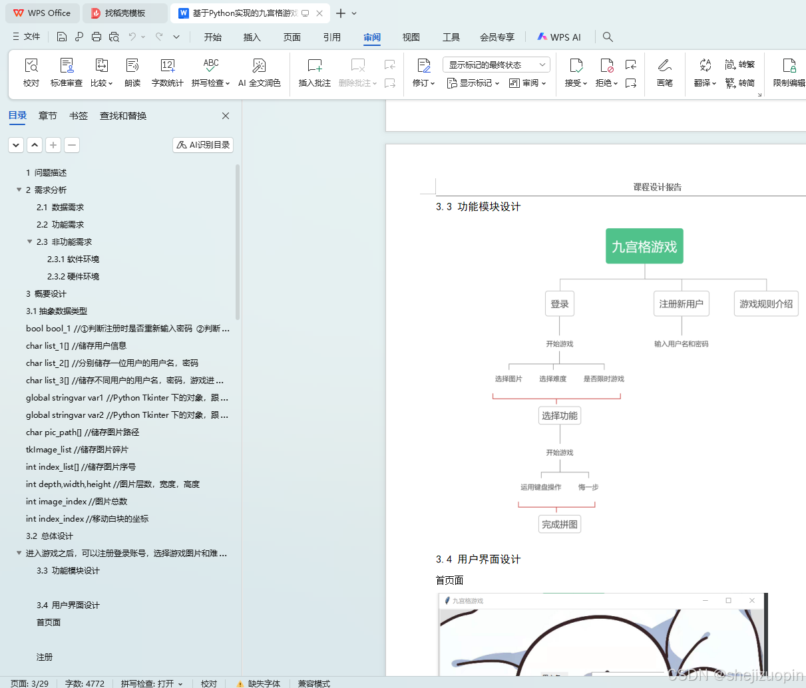Image resolution: width=806 pixels, height=688 pixels.
Task: Collapse the 2.3 非功能需求 outline node
Action: 29,242
